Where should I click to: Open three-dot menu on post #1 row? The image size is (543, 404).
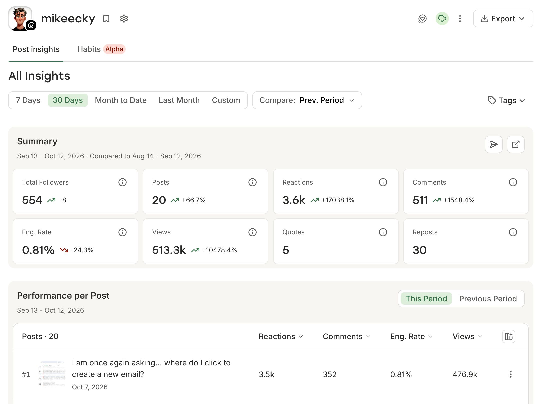pos(511,374)
